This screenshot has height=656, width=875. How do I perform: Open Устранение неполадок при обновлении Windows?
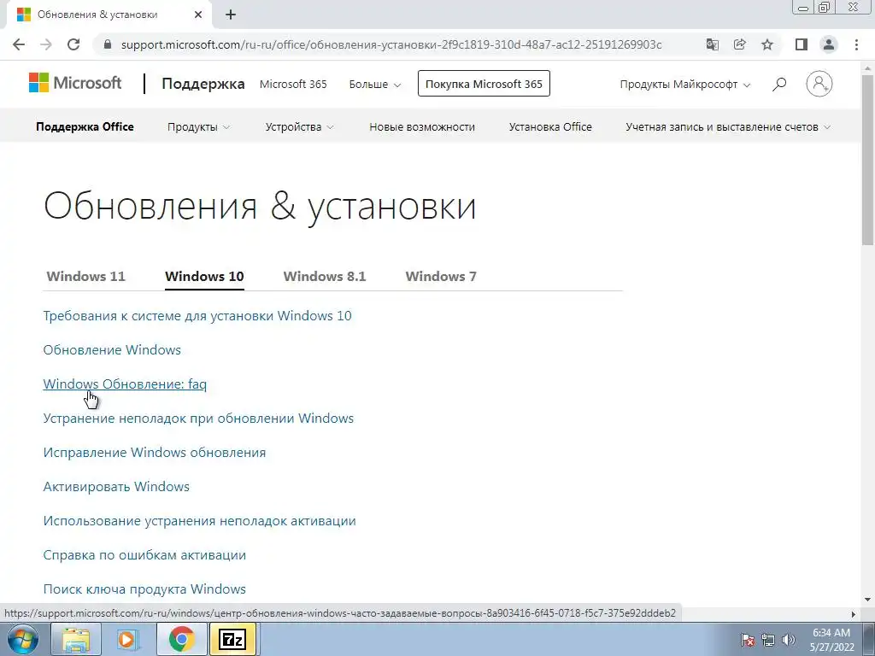pos(198,419)
